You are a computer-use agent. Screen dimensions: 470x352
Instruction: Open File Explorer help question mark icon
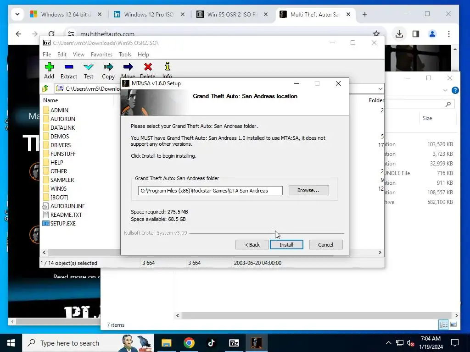pyautogui.click(x=455, y=90)
